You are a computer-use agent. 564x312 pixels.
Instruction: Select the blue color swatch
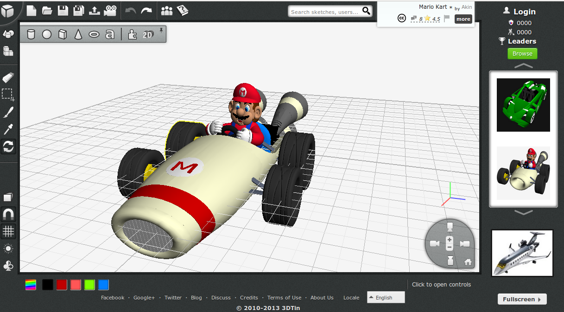(x=103, y=285)
